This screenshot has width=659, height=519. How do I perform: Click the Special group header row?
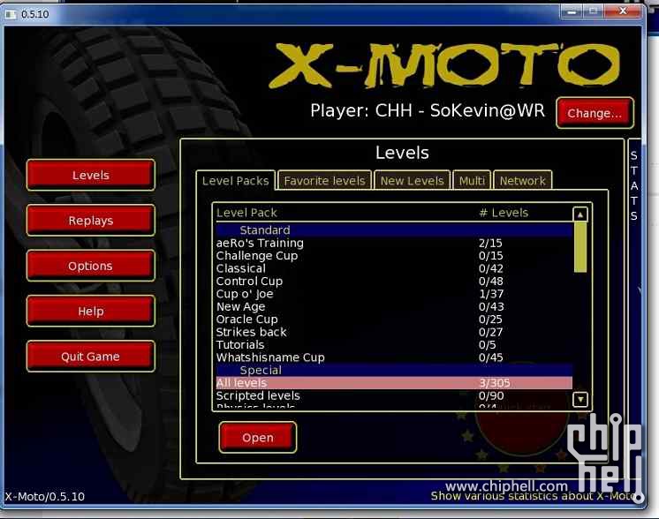[x=394, y=370]
